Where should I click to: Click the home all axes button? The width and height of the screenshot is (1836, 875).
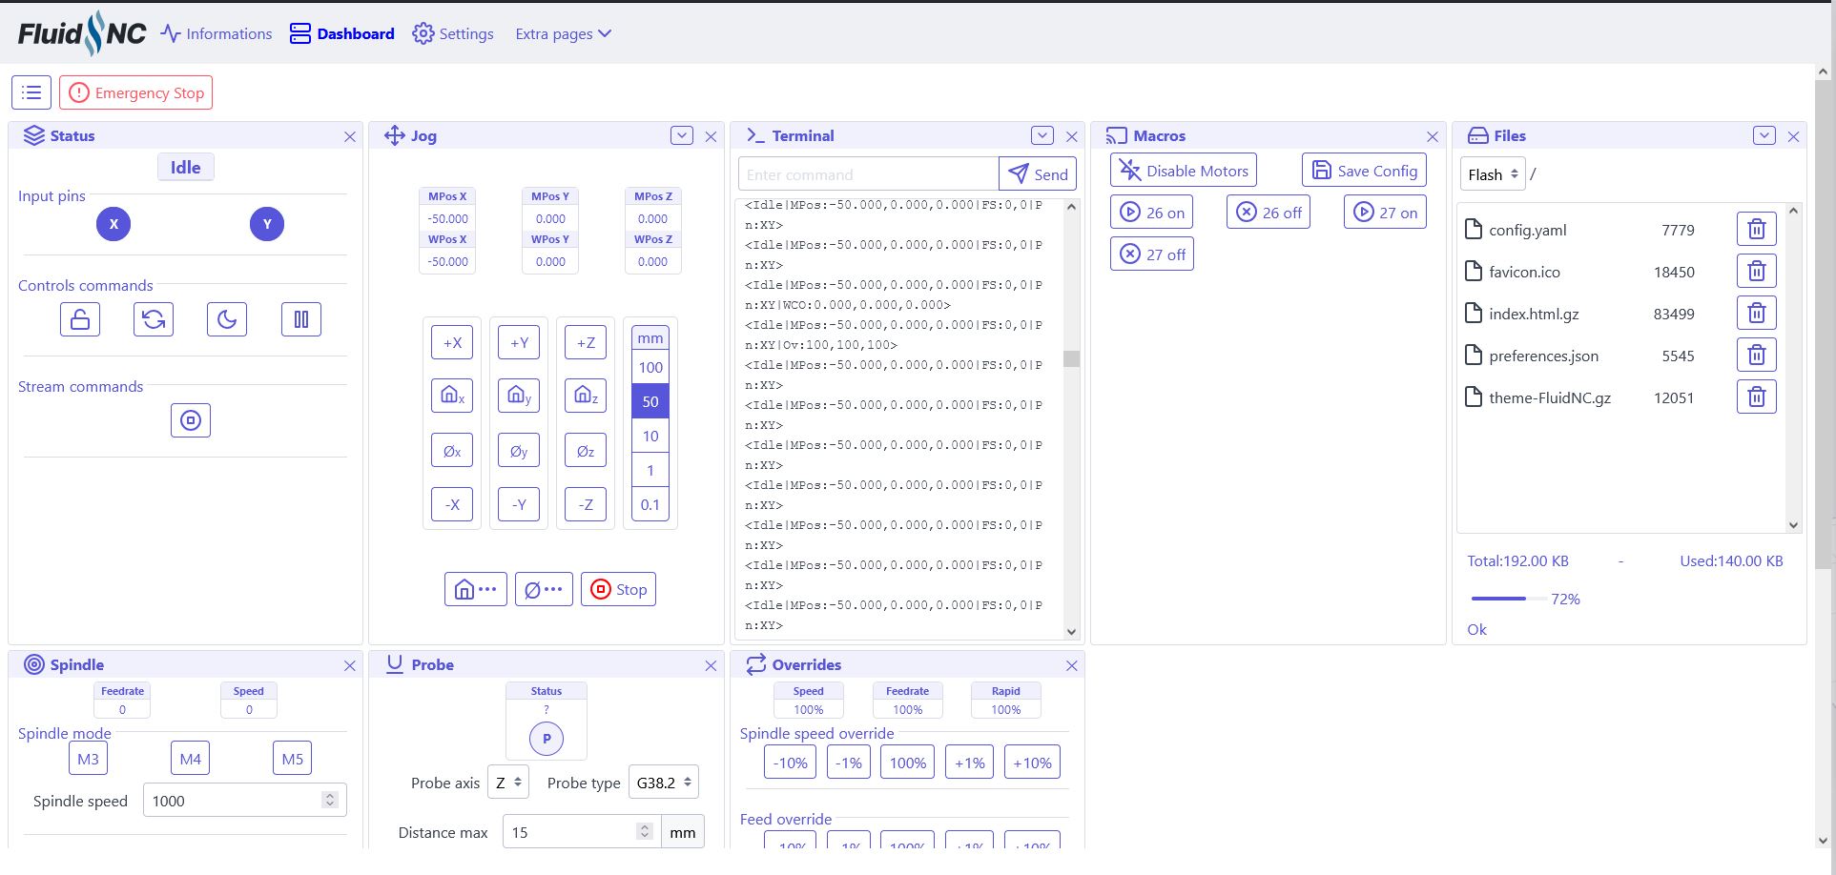pos(476,589)
